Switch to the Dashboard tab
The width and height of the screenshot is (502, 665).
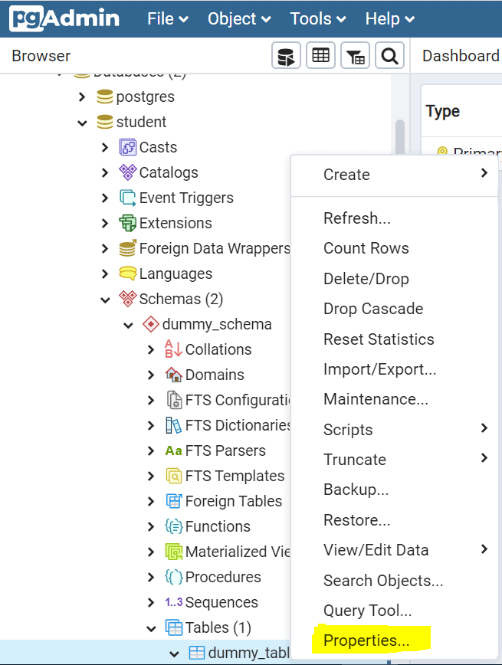pos(461,56)
